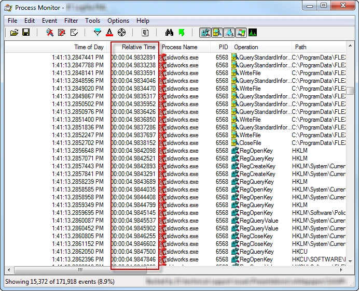Screen dimensions: 359x291
Task: Click the Find binoculars icon
Action: [169, 33]
